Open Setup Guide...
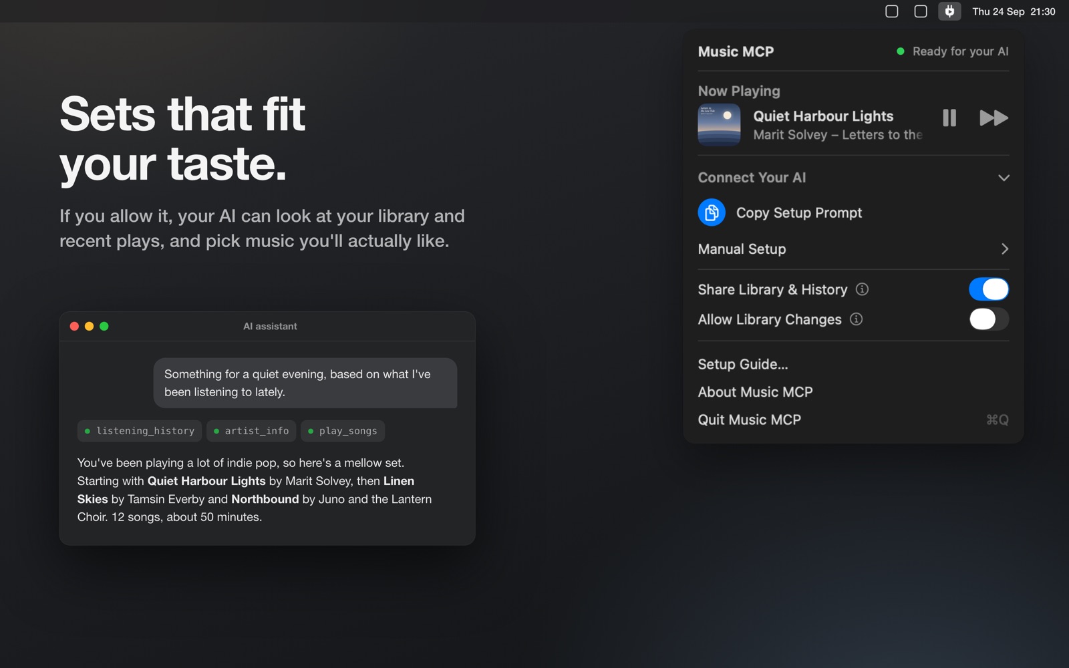The height and width of the screenshot is (668, 1069). click(743, 364)
